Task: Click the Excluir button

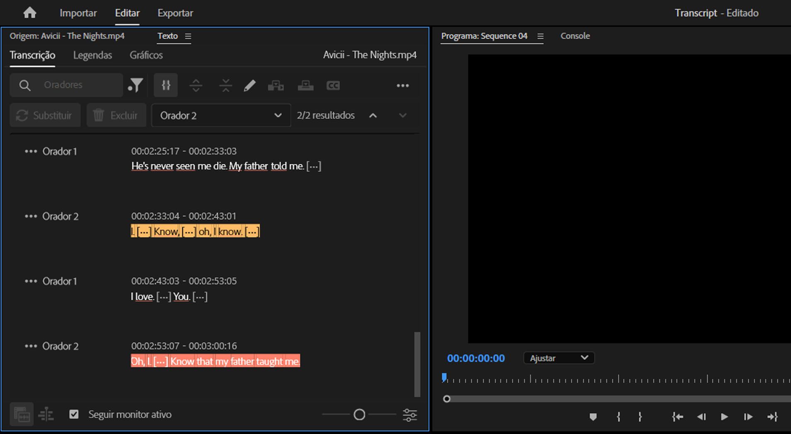Action: pos(116,115)
